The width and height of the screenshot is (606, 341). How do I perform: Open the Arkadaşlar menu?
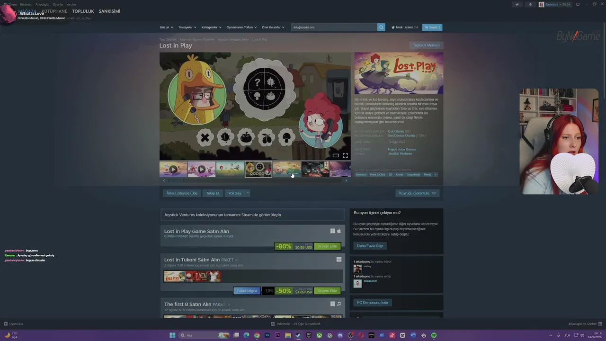(43, 4)
